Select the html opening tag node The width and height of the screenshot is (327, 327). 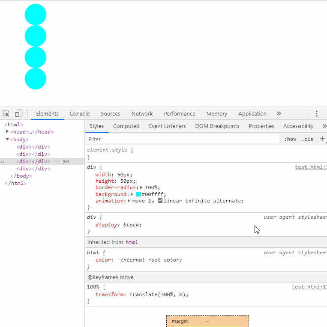[14, 125]
